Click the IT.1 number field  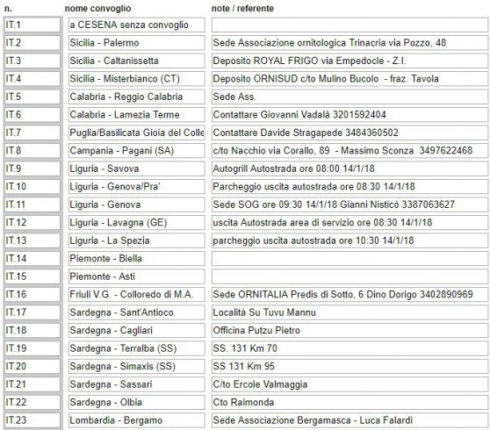32,25
